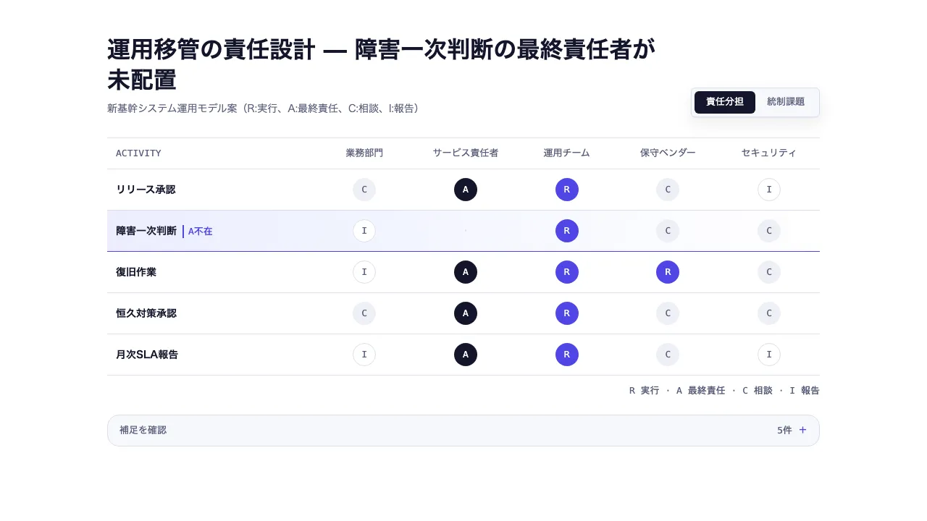Image resolution: width=927 pixels, height=521 pixels.
Task: Click the 運用チーム R badge for 月次SLA報告
Action: coord(567,355)
